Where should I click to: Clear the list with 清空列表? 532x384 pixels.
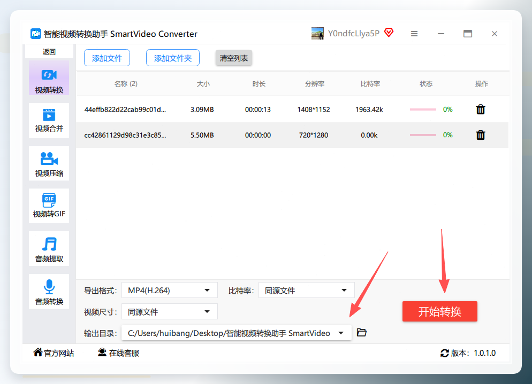234,58
